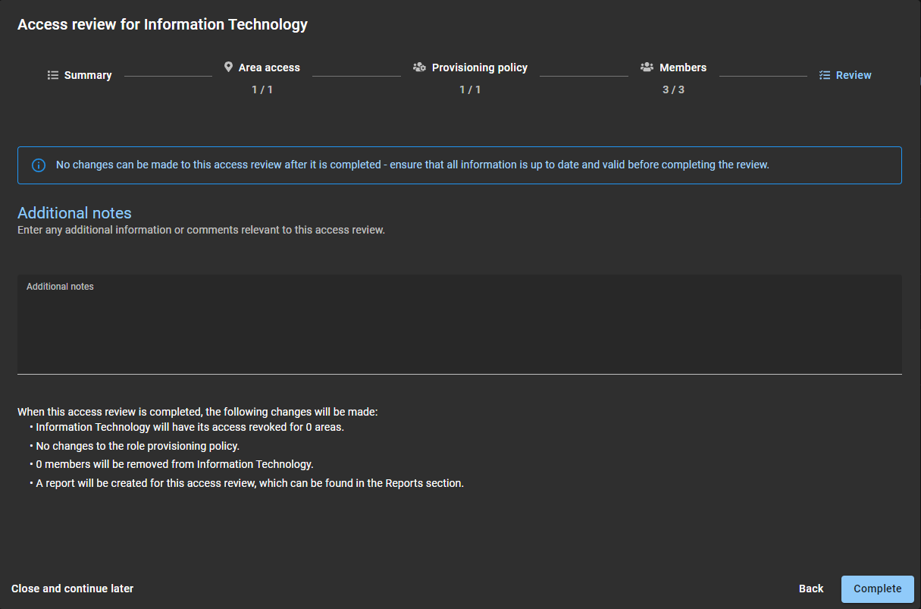921x609 pixels.
Task: Focus the Additional notes text area
Action: click(459, 330)
